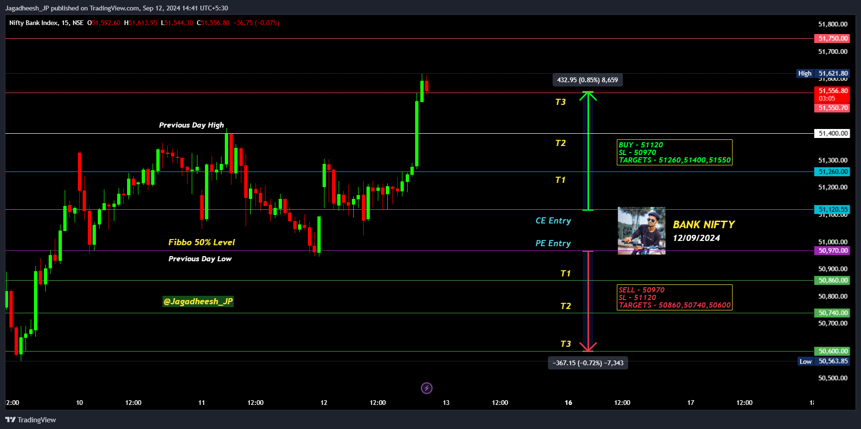Click the date label 13 on time axis
This screenshot has width=861, height=429.
pyautogui.click(x=446, y=403)
